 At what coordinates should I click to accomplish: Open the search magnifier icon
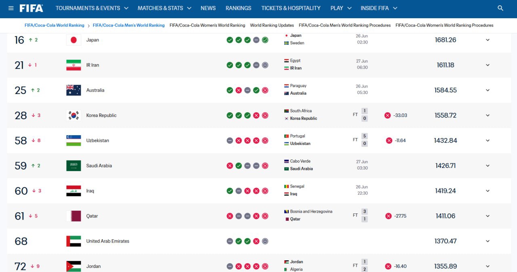pyautogui.click(x=500, y=8)
